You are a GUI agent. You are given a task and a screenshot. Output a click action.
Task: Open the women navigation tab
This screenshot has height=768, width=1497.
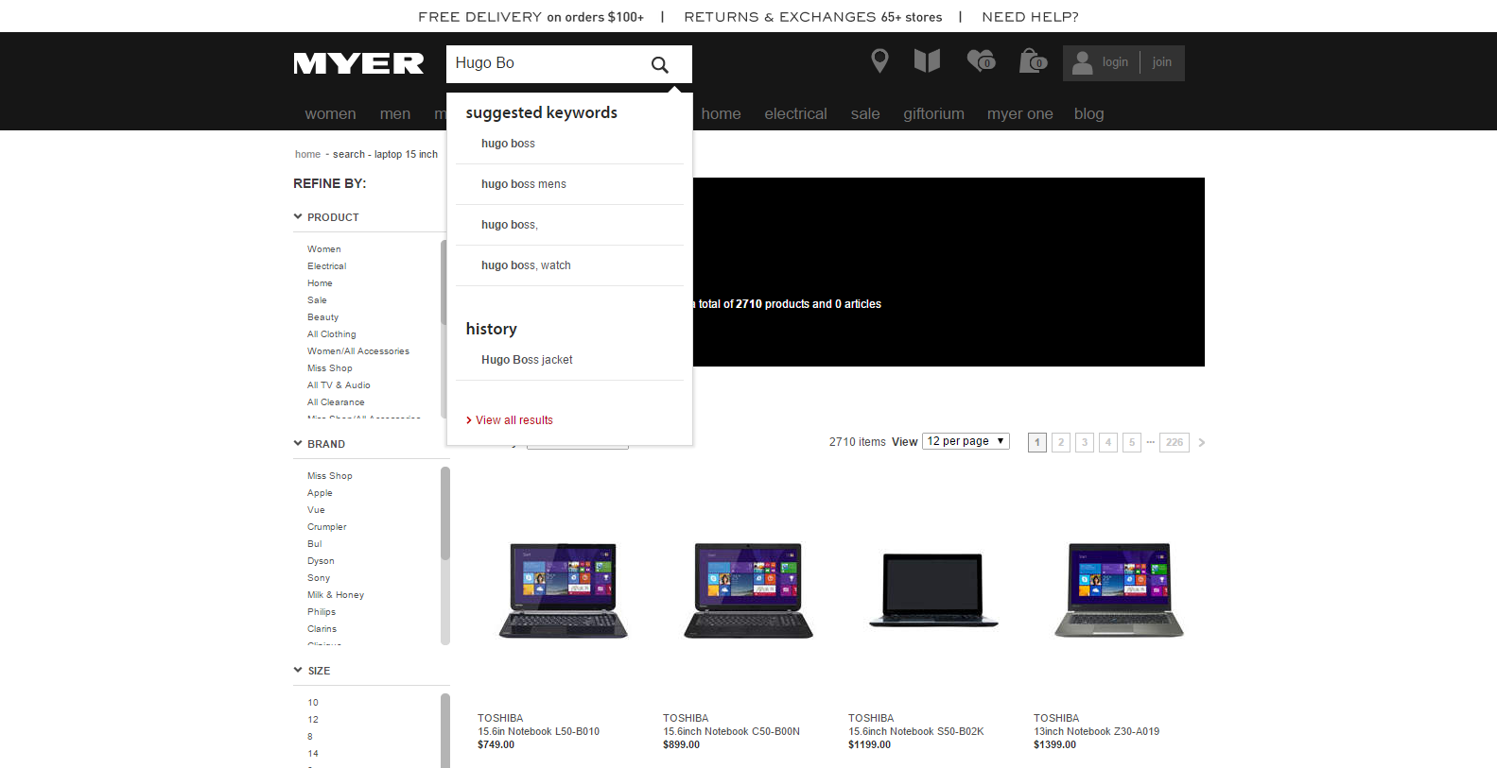(330, 113)
